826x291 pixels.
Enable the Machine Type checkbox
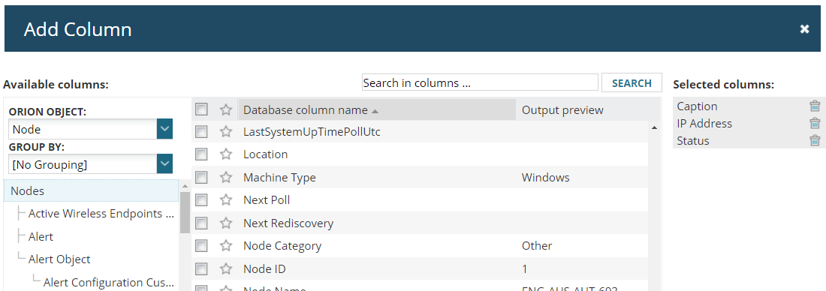pos(201,177)
